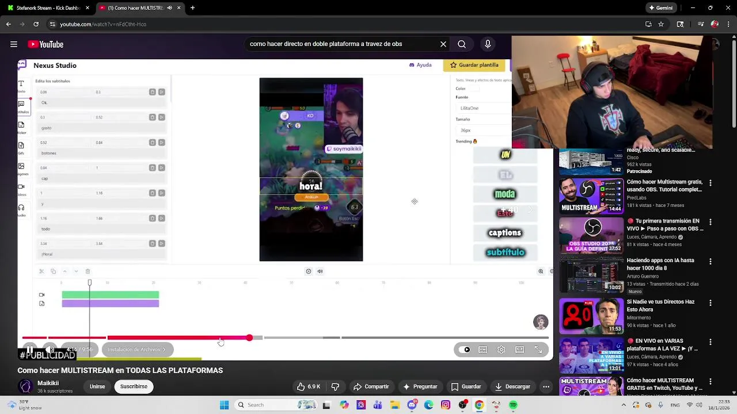Open File Explorer from the taskbar

(x=395, y=405)
